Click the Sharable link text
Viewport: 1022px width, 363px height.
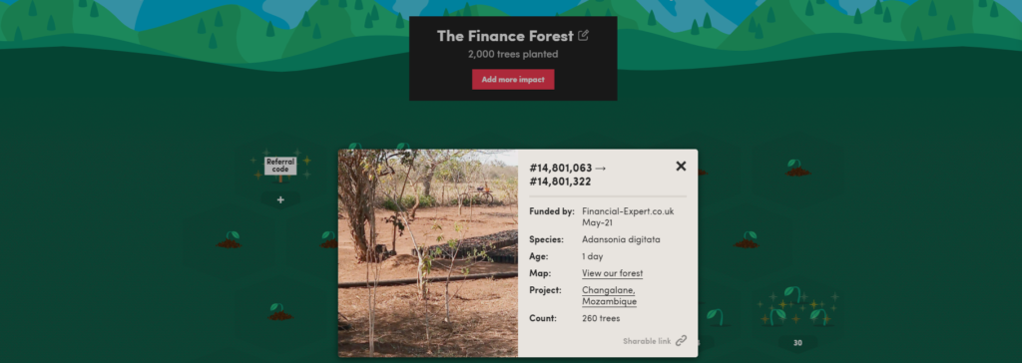pyautogui.click(x=647, y=341)
